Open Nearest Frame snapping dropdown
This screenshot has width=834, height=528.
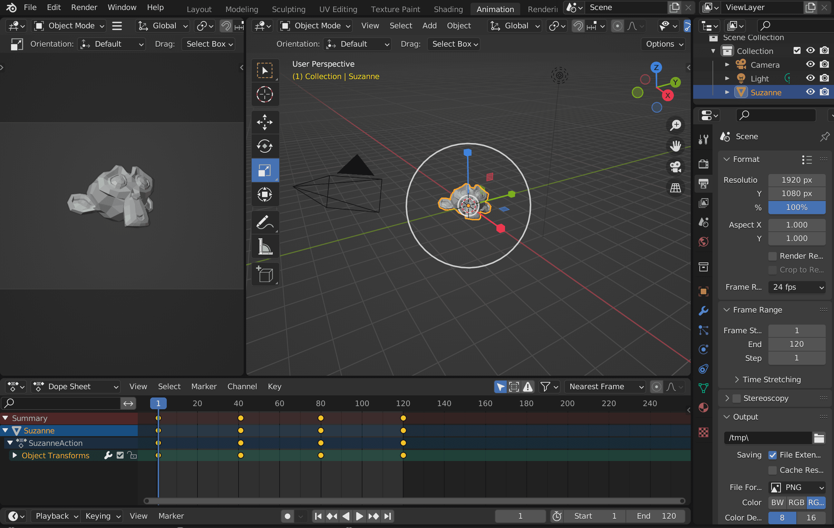tap(605, 387)
